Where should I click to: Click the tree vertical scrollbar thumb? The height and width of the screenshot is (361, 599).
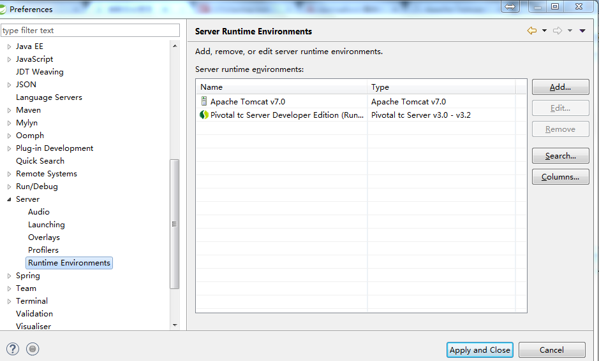[x=174, y=224]
